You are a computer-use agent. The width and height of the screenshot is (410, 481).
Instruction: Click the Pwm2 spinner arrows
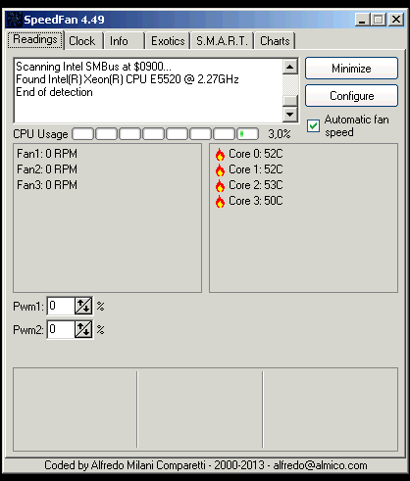coord(83,330)
